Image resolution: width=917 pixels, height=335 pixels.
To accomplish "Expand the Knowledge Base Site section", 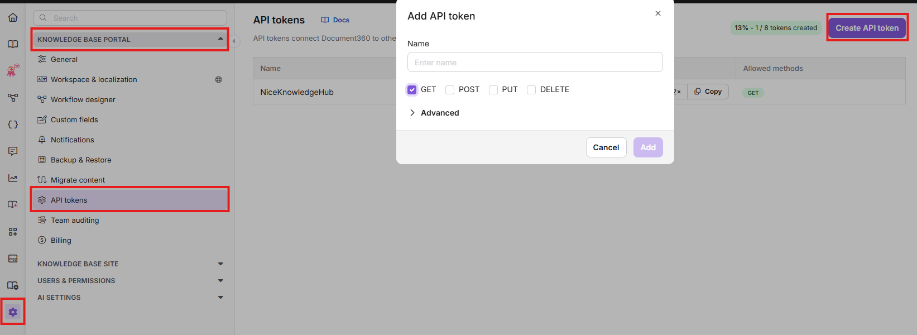I will [130, 264].
